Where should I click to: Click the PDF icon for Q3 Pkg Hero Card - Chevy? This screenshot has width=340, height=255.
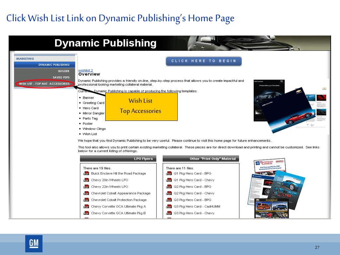169,213
